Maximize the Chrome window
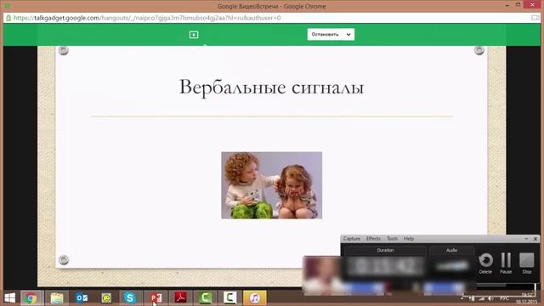 coord(518,4)
